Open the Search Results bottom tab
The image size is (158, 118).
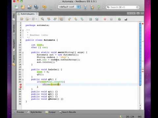67,112
